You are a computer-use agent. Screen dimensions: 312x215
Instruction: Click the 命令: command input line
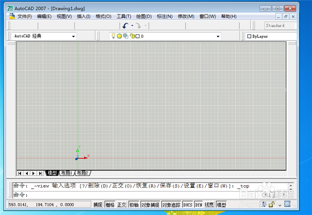150,194
